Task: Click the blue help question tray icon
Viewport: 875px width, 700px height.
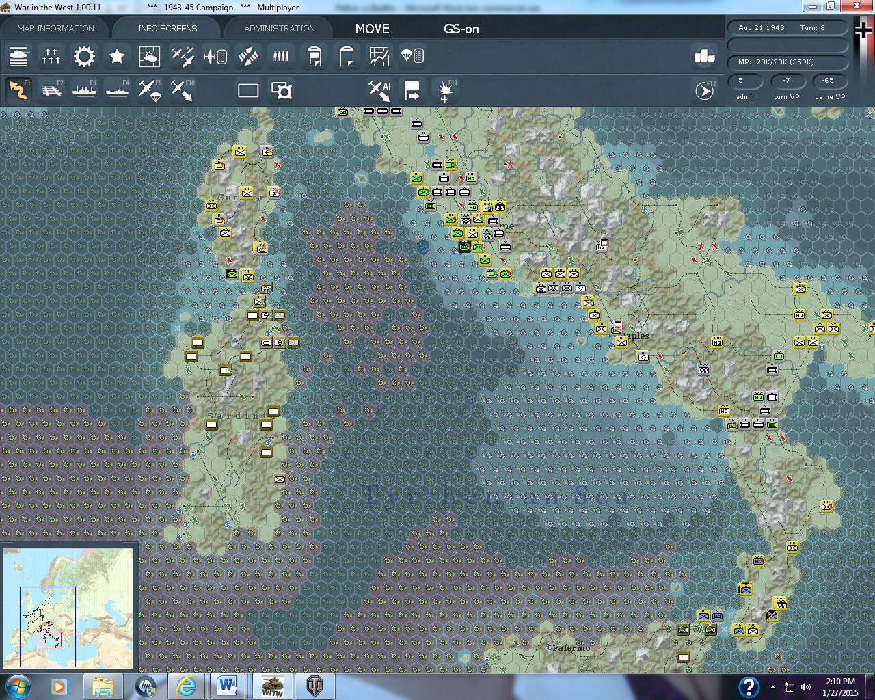Action: click(x=749, y=687)
